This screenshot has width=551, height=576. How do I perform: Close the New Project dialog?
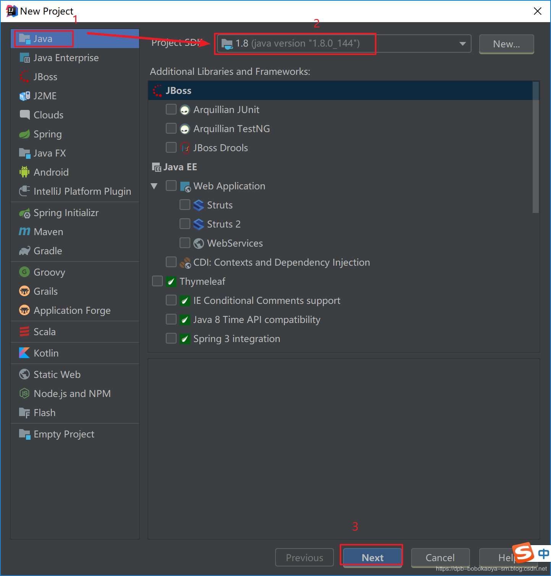538,11
